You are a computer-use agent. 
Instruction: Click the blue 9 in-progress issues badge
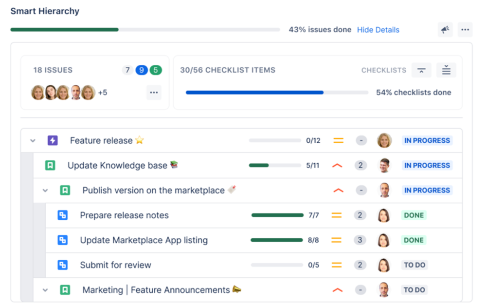142,70
